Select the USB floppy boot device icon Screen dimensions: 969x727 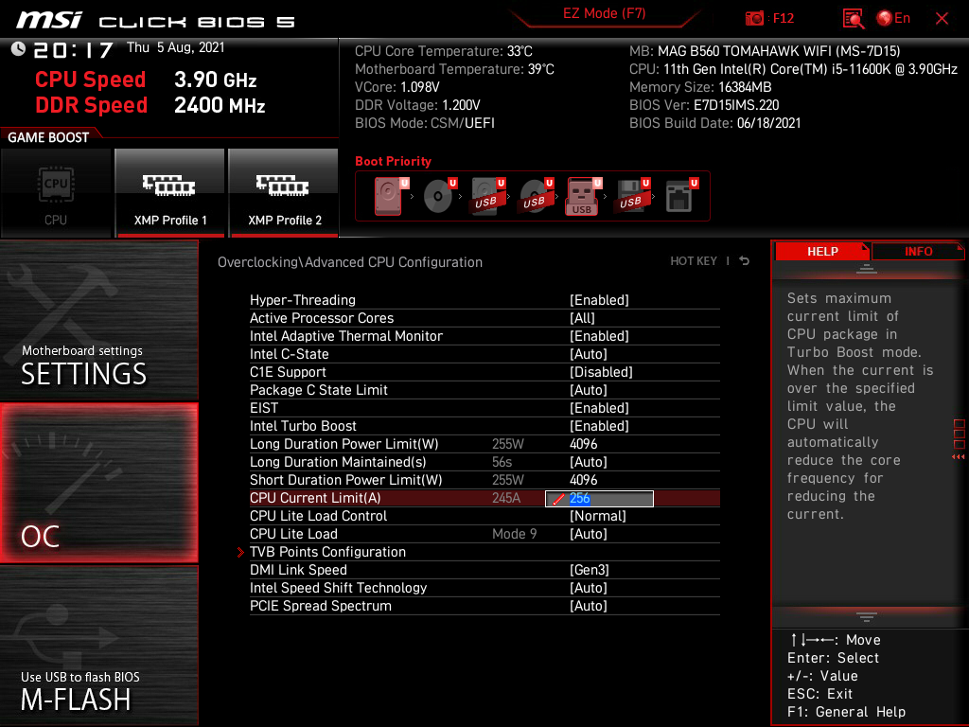[x=633, y=196]
